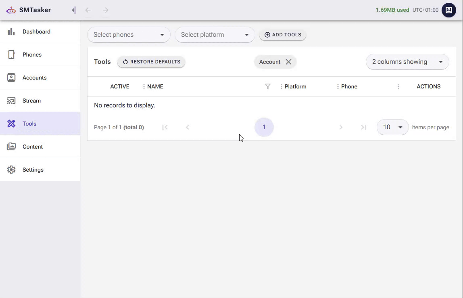Collapse the sidebar using the arrow toggle
The height and width of the screenshot is (298, 463).
tap(73, 10)
